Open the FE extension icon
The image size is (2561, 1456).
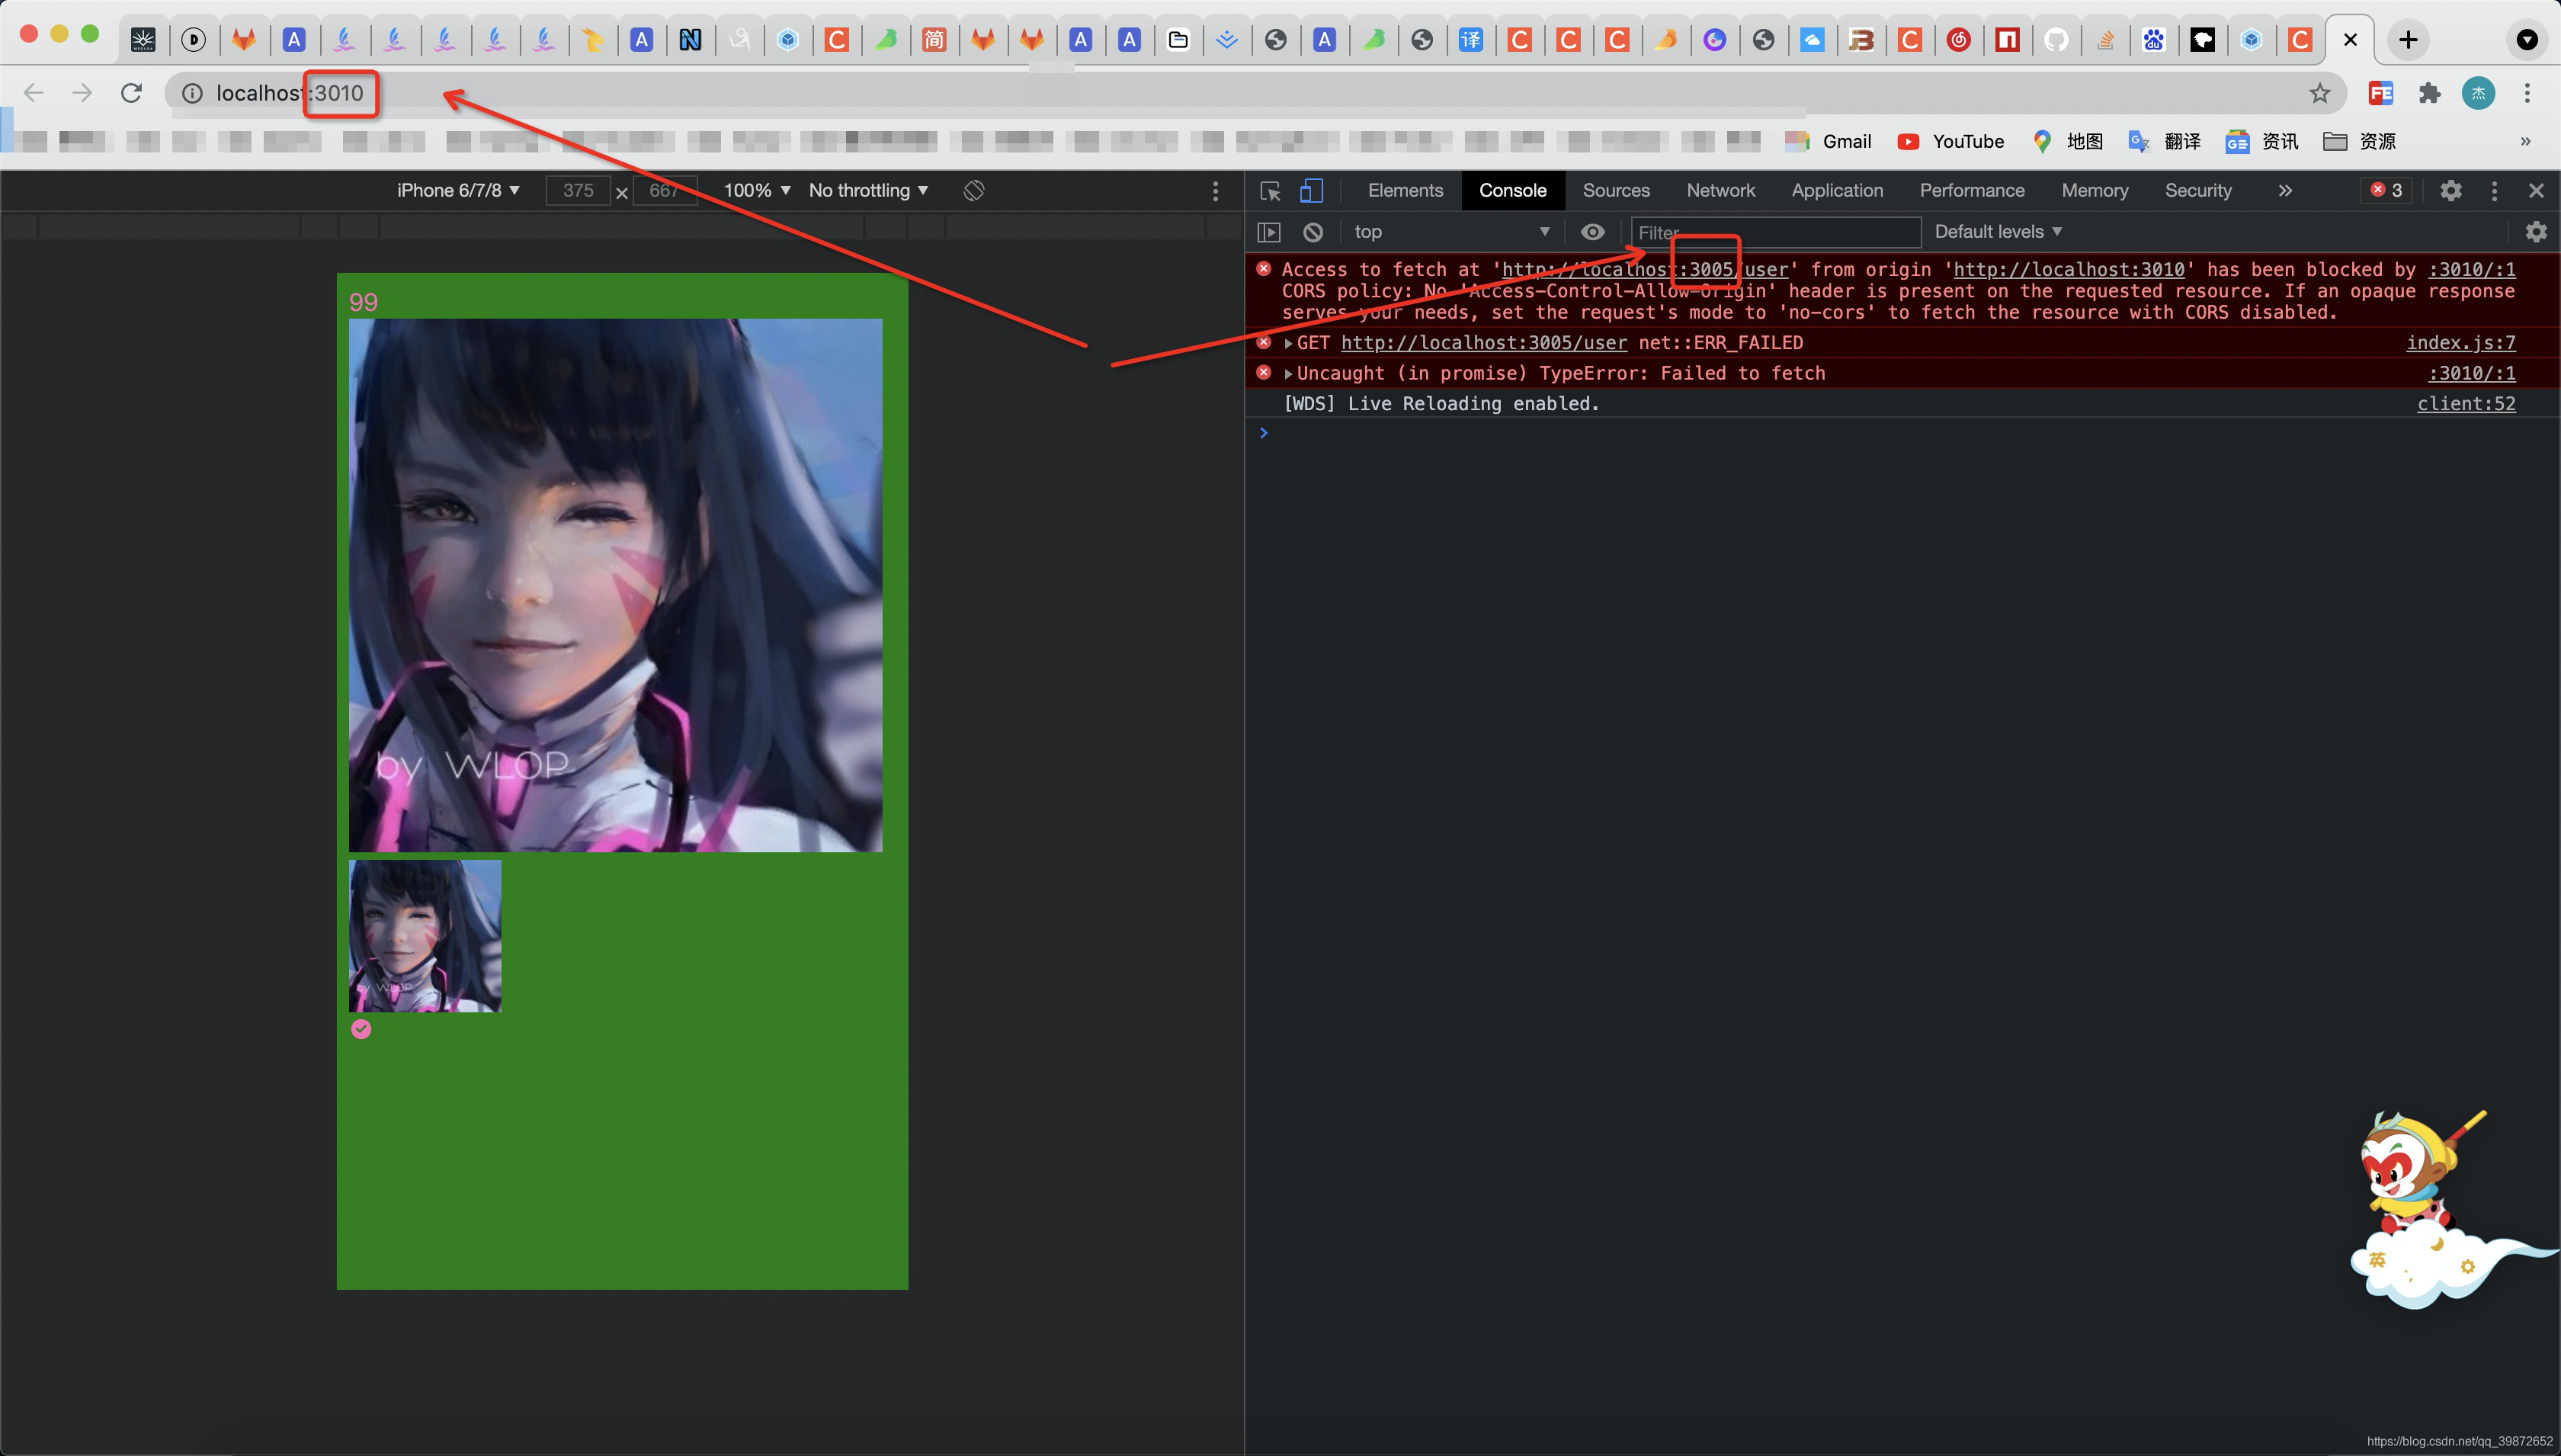click(2380, 93)
